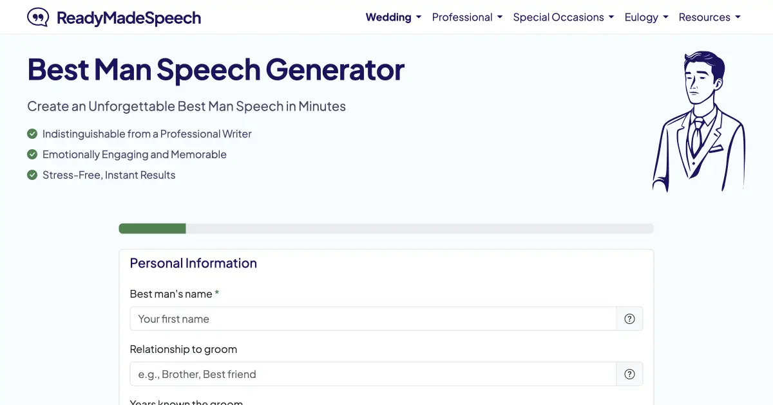Viewport: 773px width, 405px height.
Task: Click the help icon beside Best man's name
Action: click(629, 318)
